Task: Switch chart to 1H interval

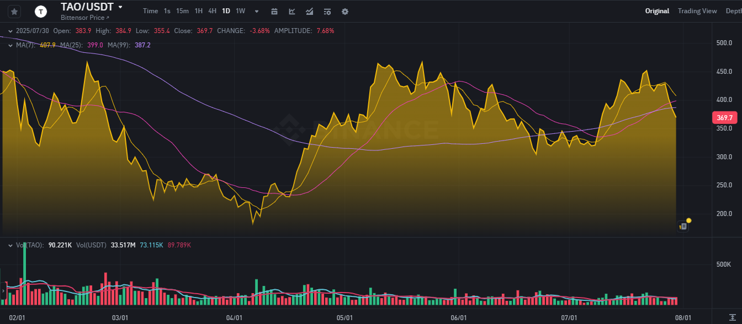Action: tap(199, 11)
